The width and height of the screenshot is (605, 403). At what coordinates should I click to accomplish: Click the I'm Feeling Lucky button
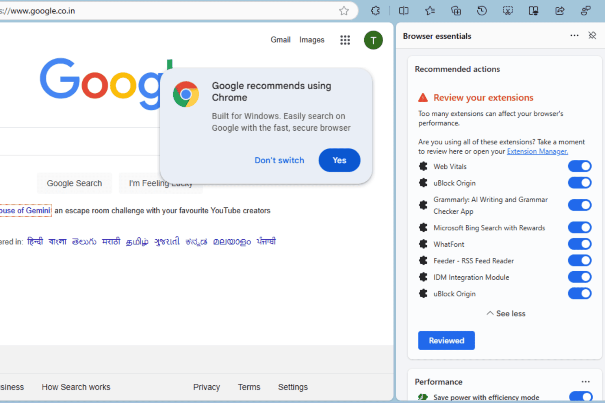click(x=161, y=183)
